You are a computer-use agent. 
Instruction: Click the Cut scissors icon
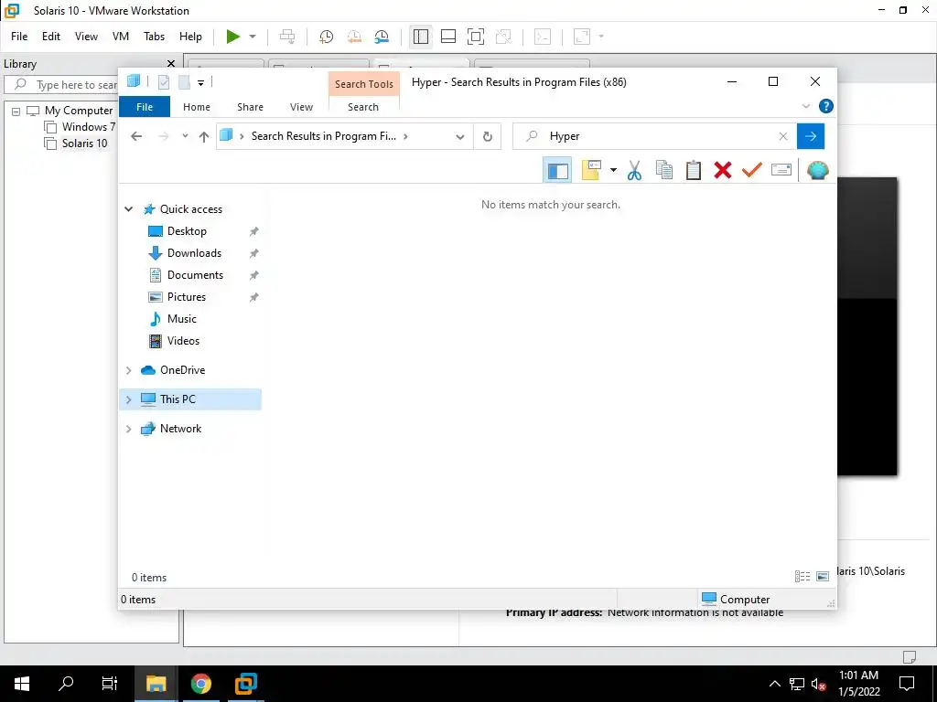pos(635,171)
